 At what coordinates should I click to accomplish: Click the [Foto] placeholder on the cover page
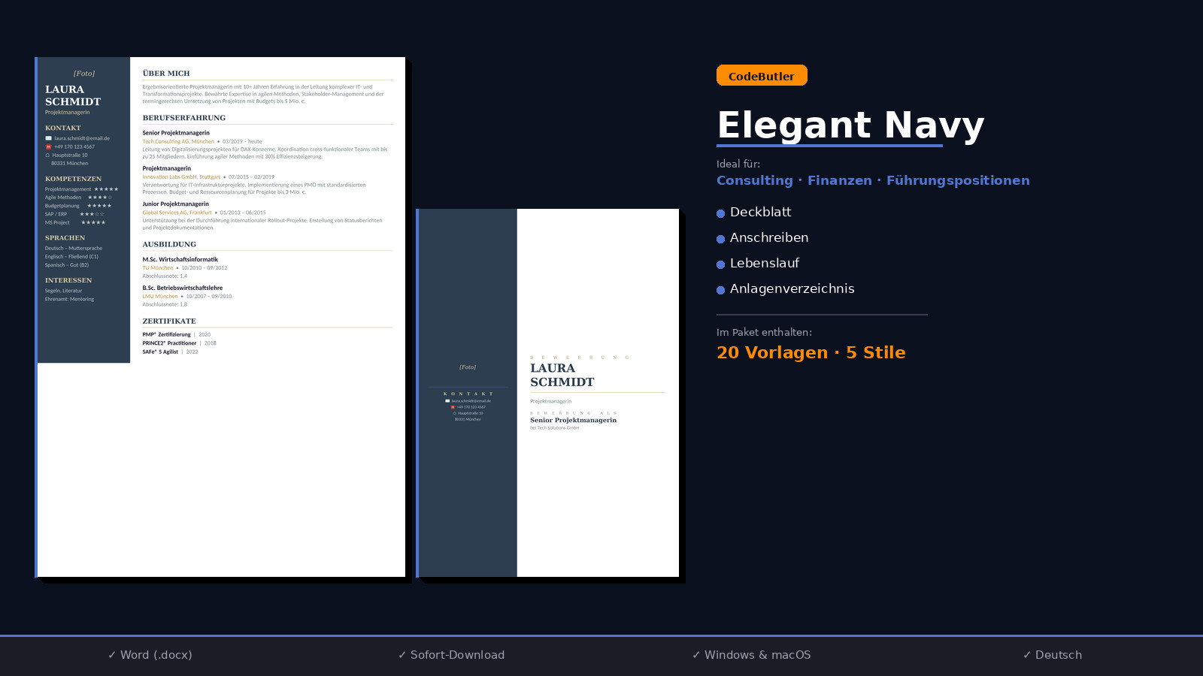click(x=468, y=367)
